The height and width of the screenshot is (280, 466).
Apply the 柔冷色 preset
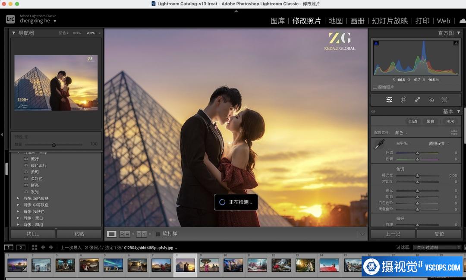tap(37, 179)
